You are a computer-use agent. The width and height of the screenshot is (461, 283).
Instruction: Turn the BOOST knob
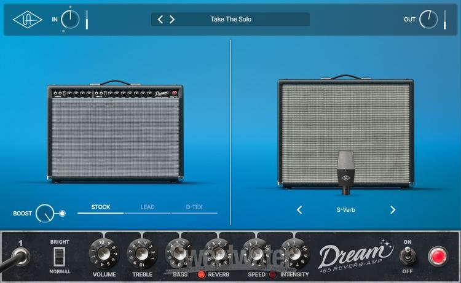coord(45,214)
